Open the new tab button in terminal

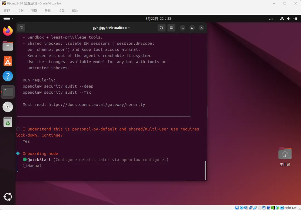(21, 28)
